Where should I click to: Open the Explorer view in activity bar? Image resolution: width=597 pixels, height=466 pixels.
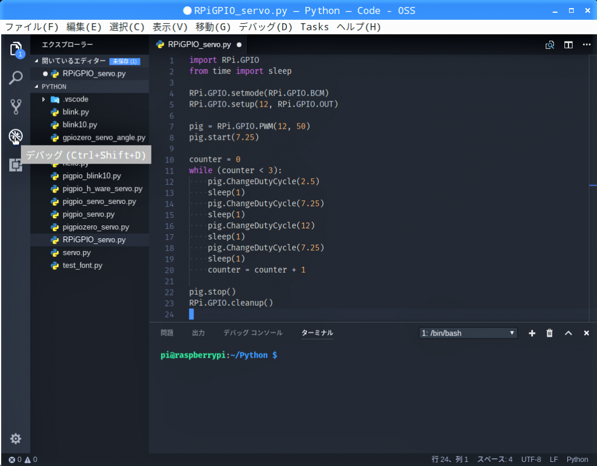pyautogui.click(x=16, y=49)
